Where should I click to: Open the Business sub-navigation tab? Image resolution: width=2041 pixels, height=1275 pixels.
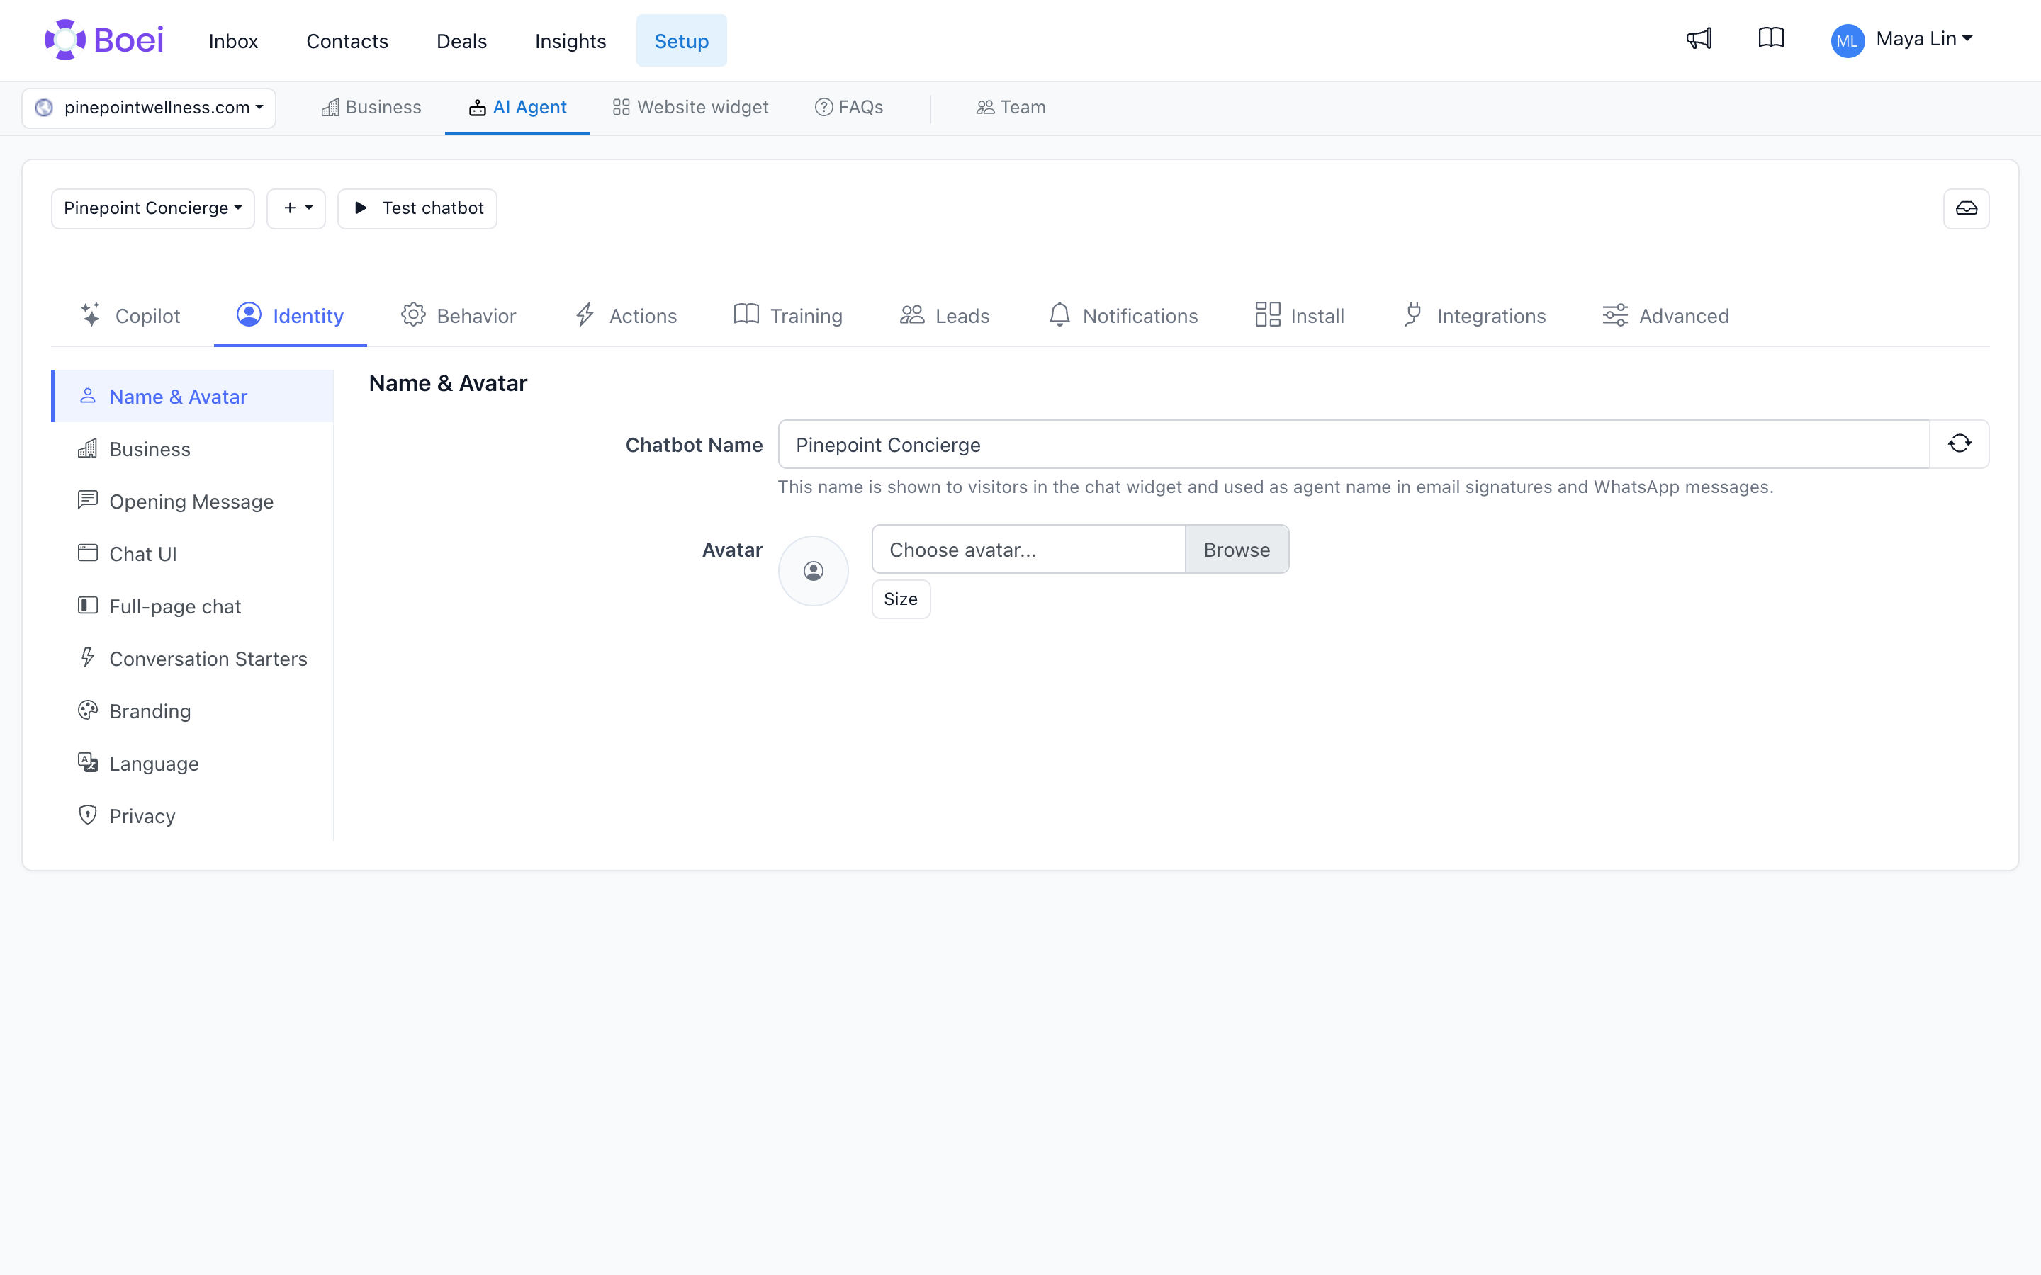371,108
